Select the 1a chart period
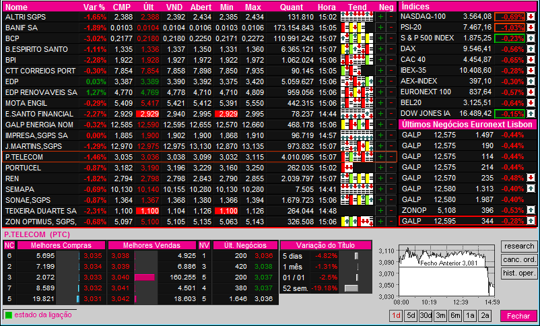This screenshot has height=326, width=540. pos(470,316)
